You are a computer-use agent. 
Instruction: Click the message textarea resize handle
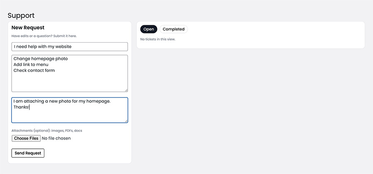tap(126, 121)
